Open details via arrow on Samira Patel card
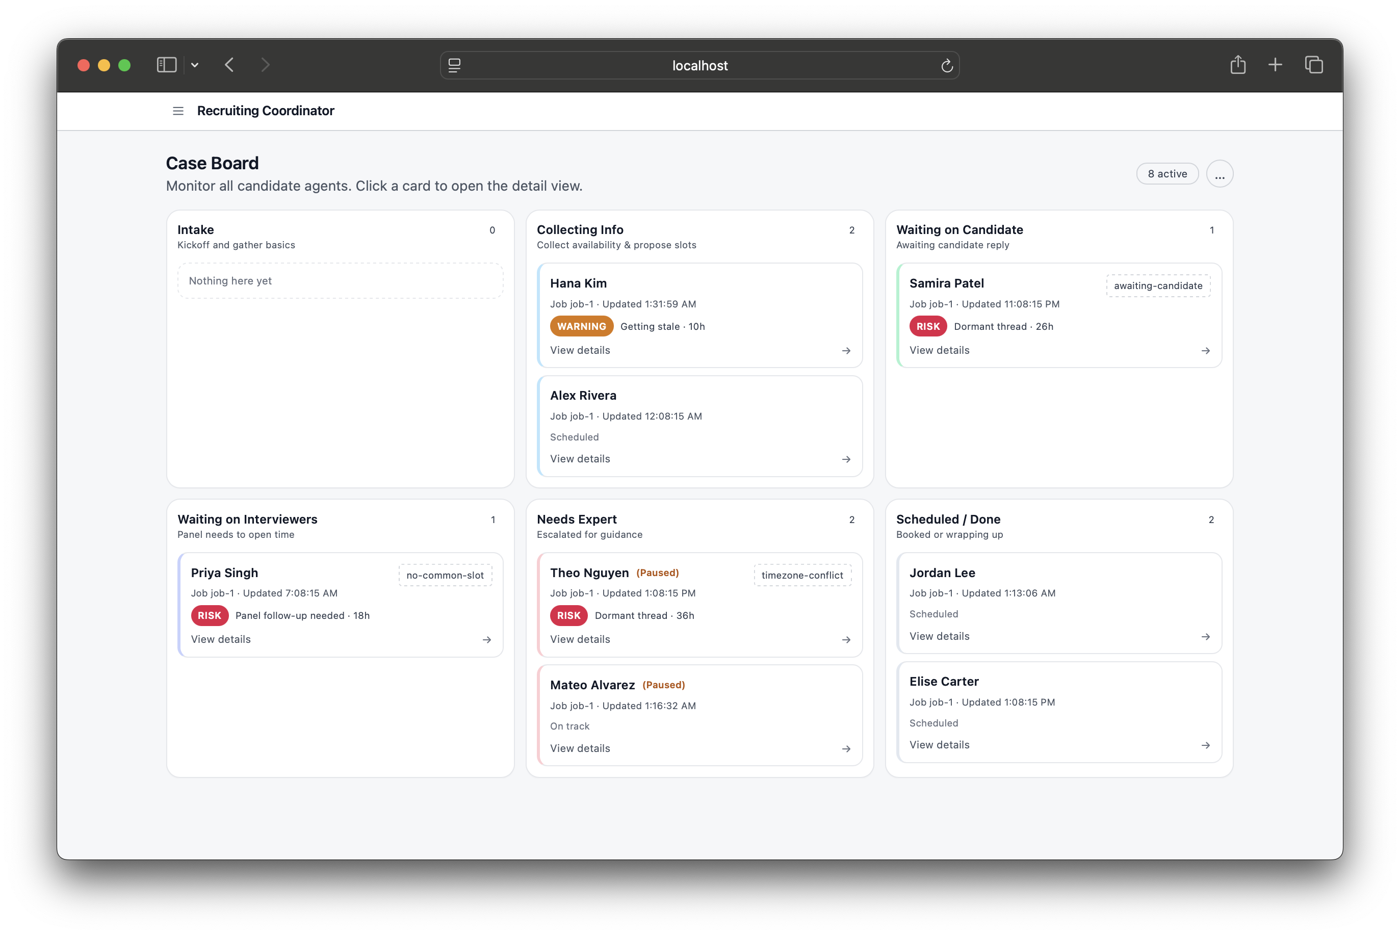The width and height of the screenshot is (1400, 935). (x=1206, y=351)
